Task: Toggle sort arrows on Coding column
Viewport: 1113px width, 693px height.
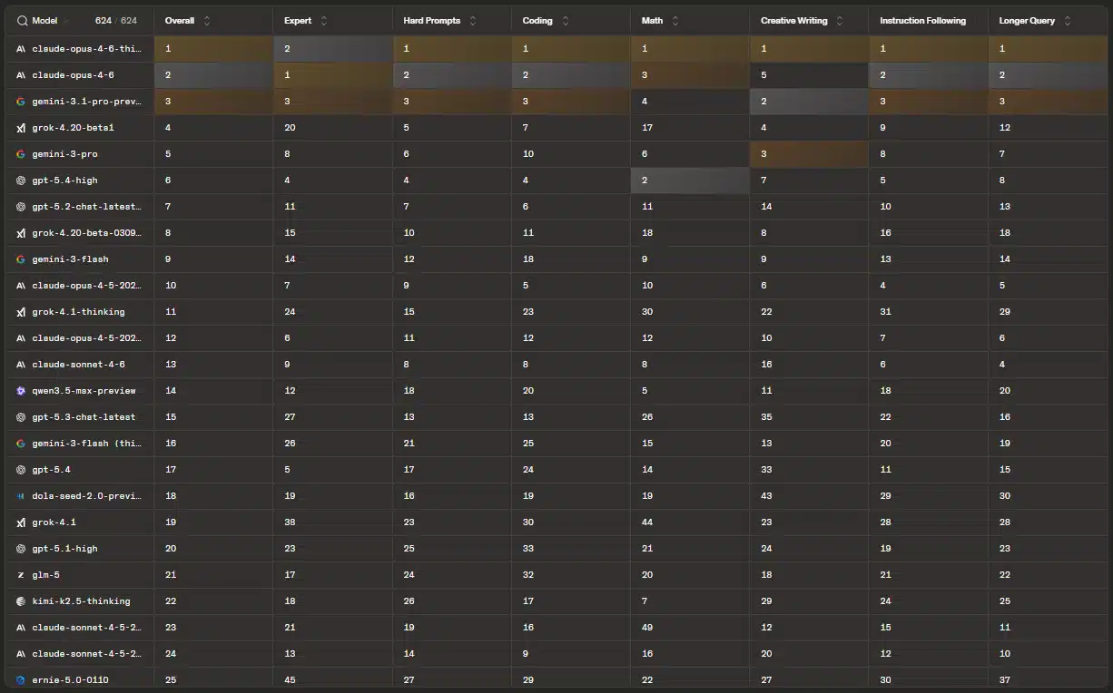Action: pos(565,21)
